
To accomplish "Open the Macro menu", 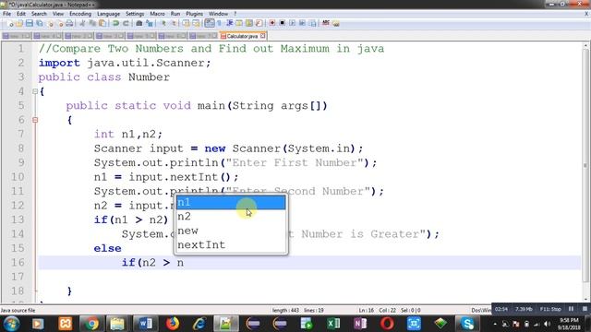I will [x=157, y=14].
